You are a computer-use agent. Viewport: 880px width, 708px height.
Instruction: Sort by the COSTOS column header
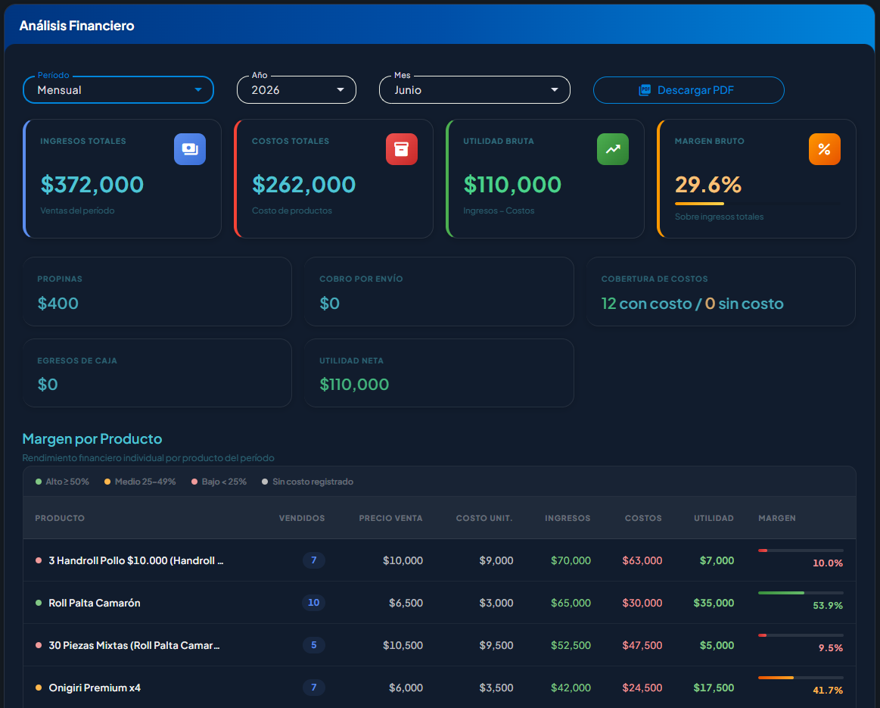[x=643, y=518]
